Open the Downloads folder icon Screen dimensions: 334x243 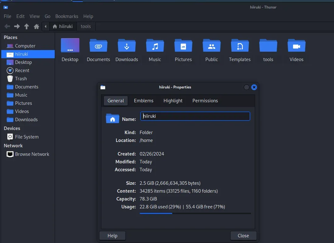tap(127, 46)
